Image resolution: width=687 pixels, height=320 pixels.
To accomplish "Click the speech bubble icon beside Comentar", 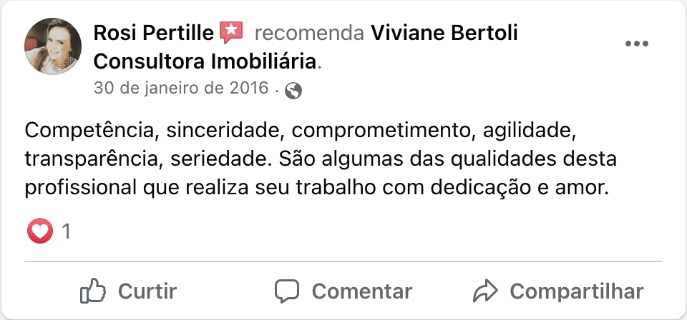I will 288,291.
